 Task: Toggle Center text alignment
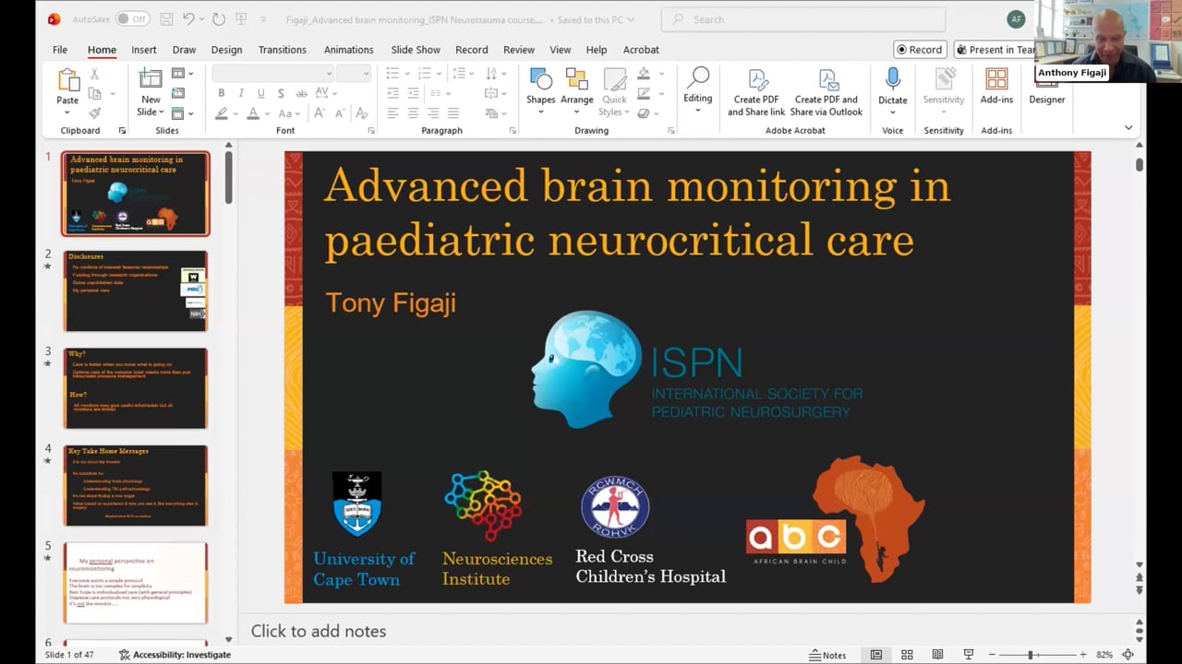point(413,113)
